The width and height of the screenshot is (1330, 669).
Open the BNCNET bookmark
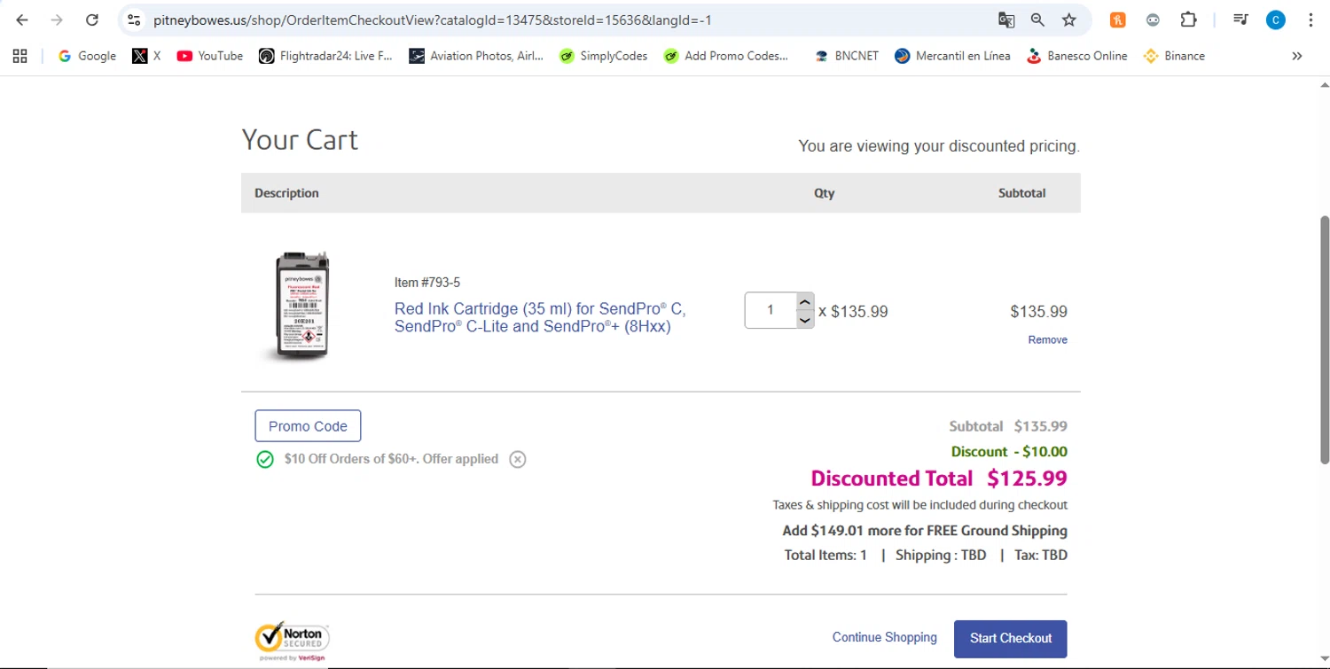(846, 56)
